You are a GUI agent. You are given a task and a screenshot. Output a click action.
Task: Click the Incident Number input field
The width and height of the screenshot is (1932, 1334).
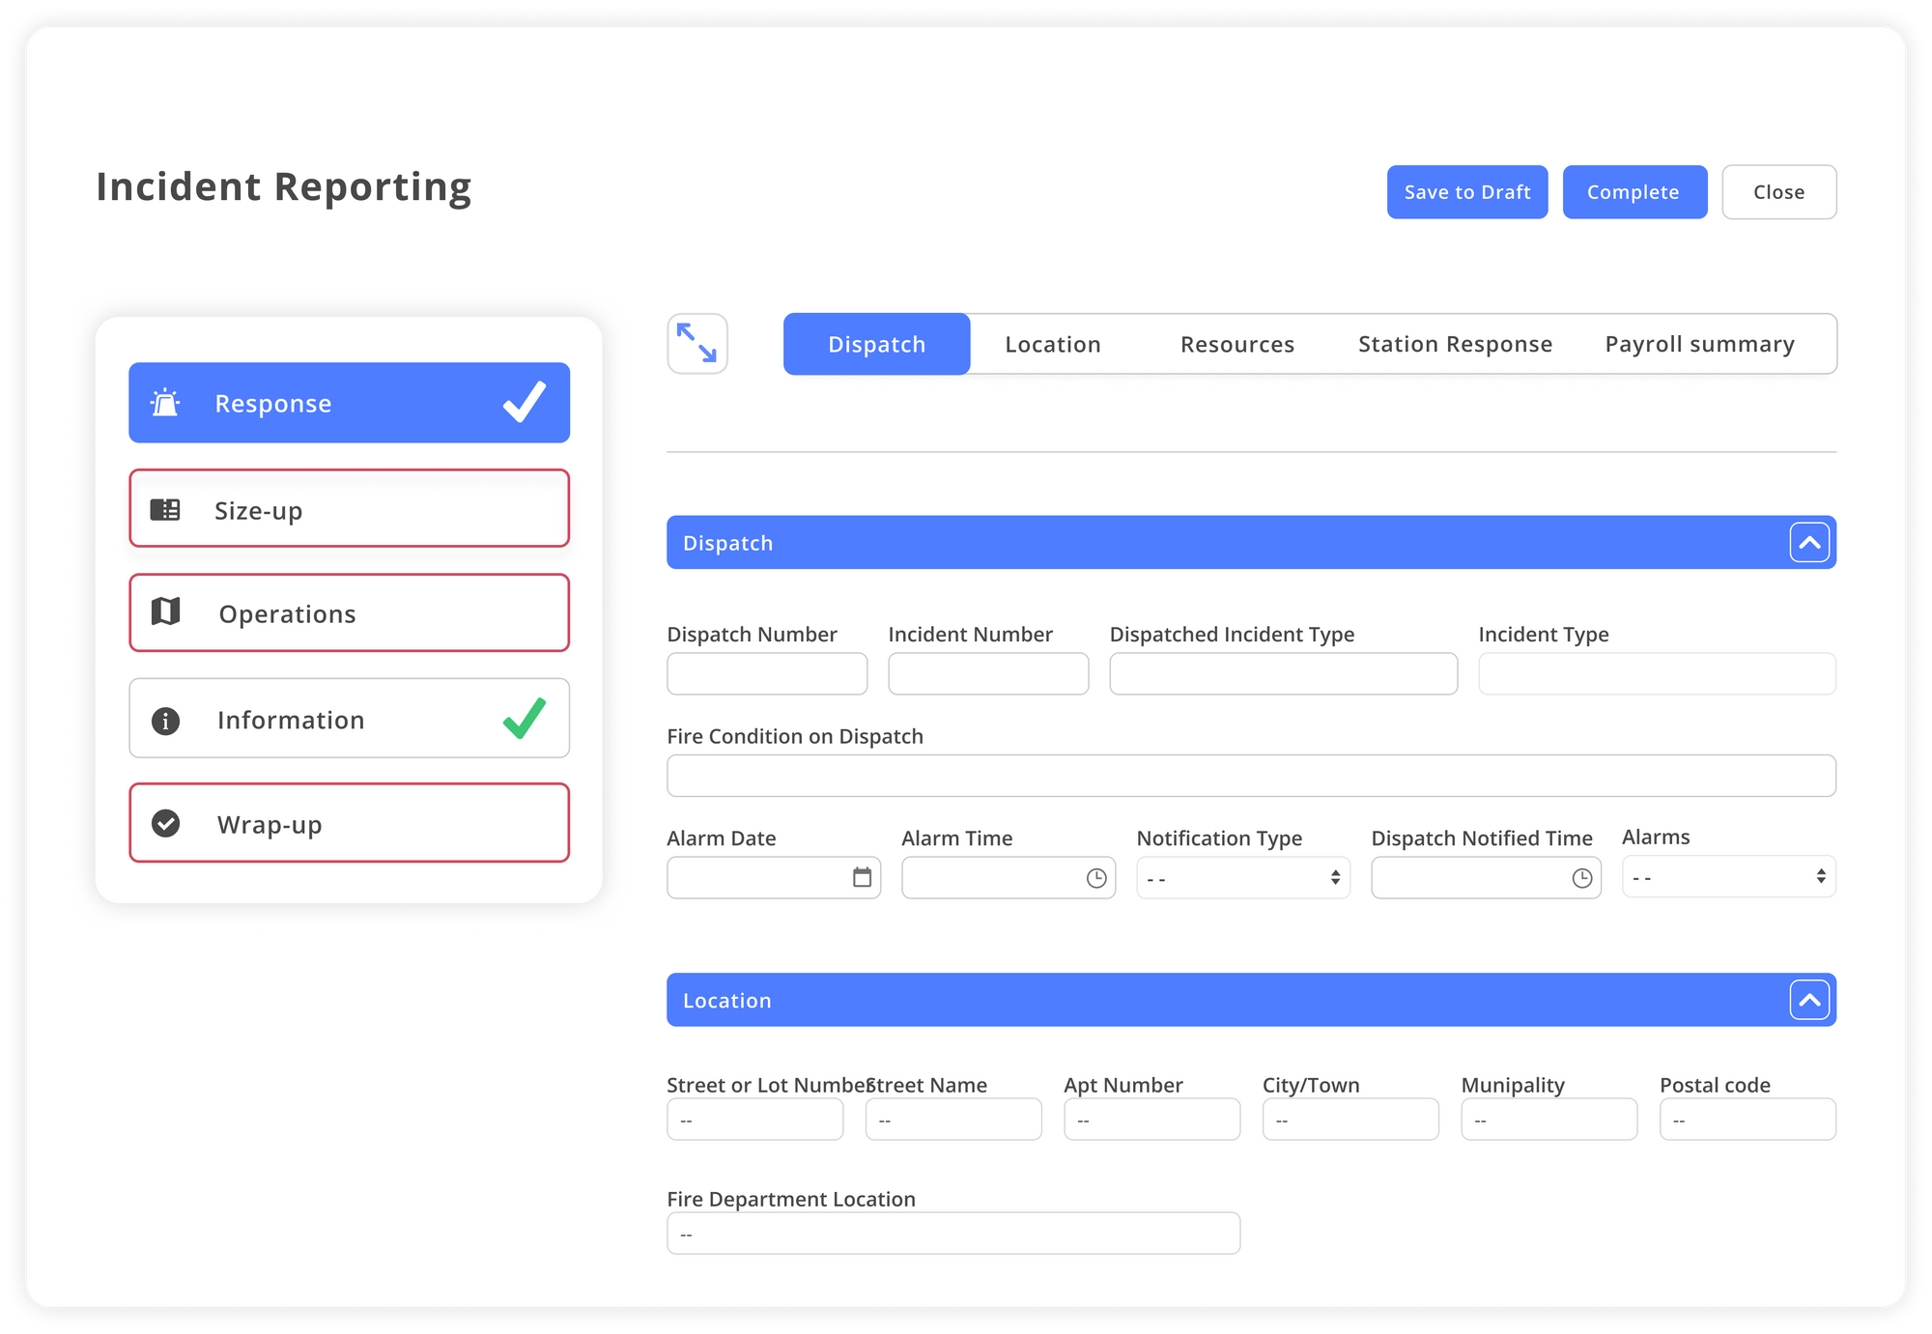987,673
